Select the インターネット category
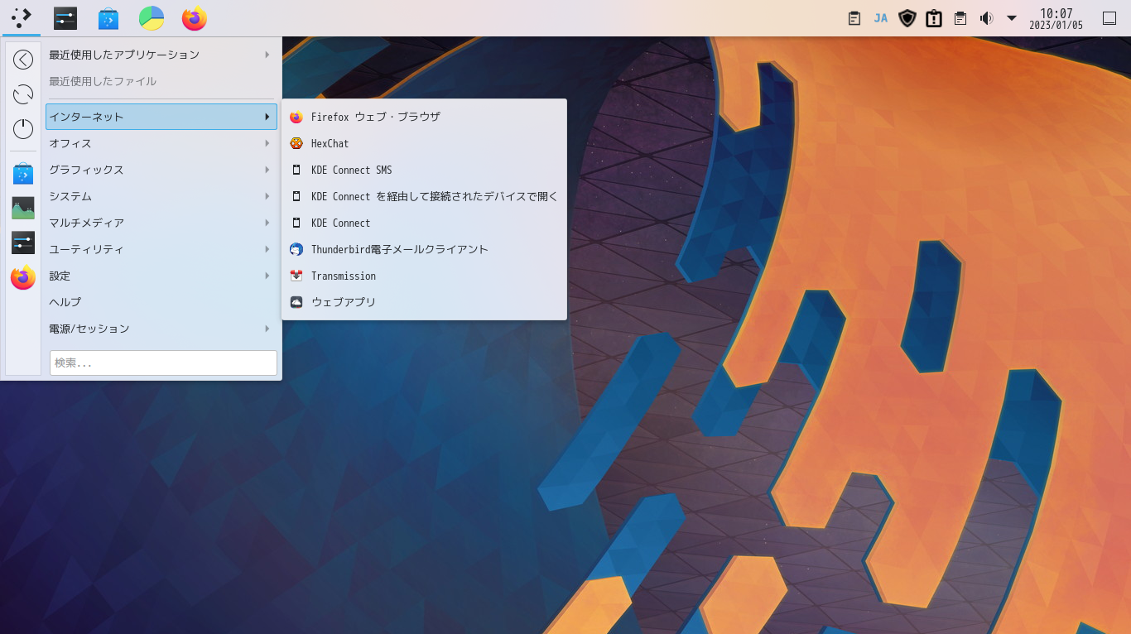1131x634 pixels. tap(161, 117)
